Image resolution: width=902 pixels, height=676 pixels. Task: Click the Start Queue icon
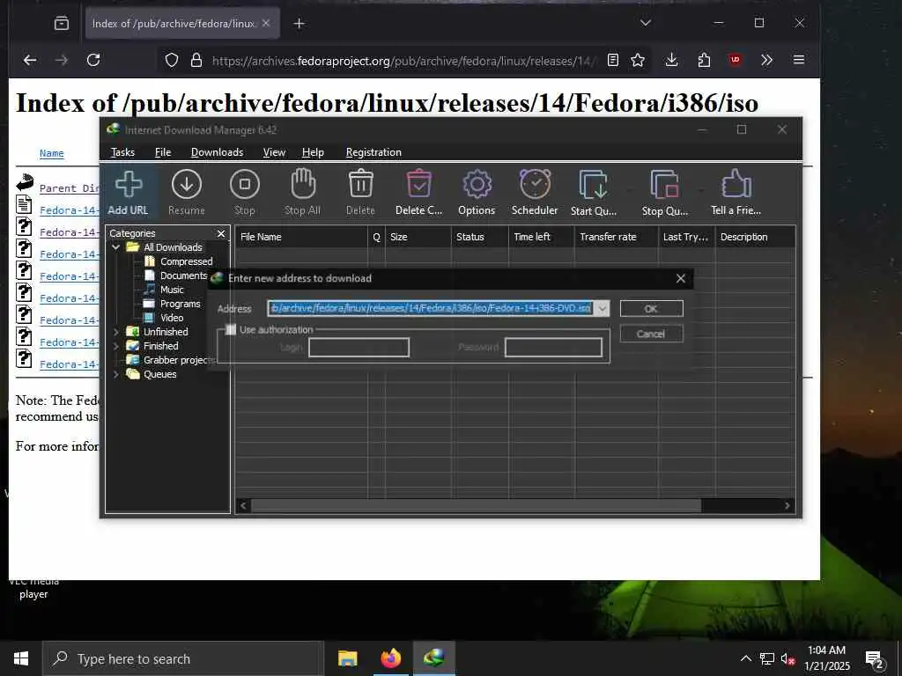pos(594,192)
